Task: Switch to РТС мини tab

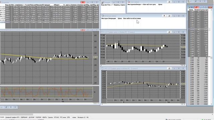Action: coord(63,117)
